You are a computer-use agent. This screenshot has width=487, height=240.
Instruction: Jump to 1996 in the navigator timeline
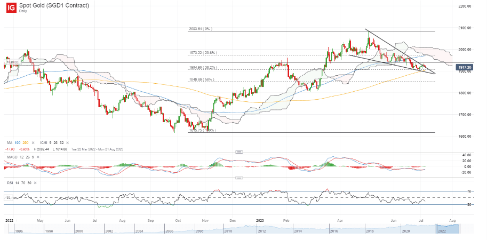pyautogui.click(x=19, y=231)
